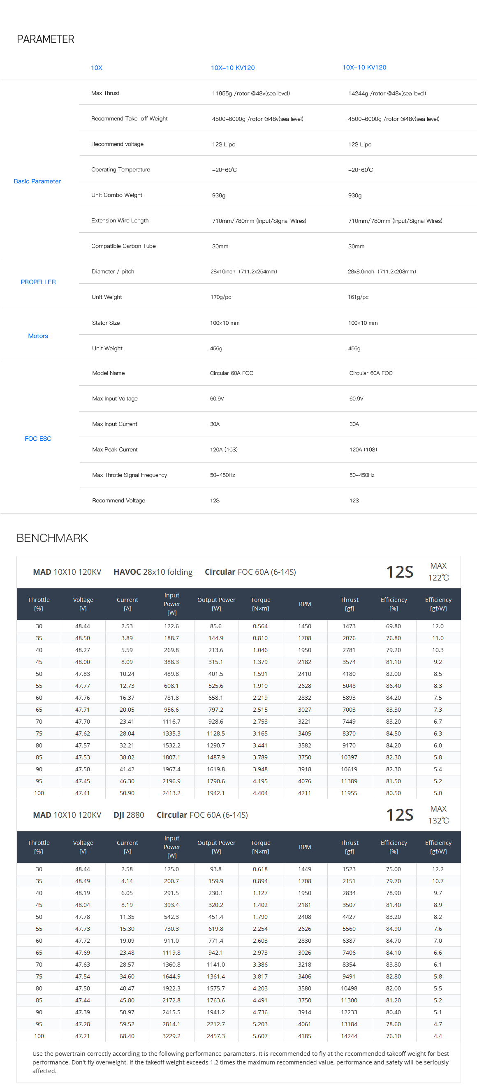Click "DJI 2880" in second benchmark title

point(129,815)
